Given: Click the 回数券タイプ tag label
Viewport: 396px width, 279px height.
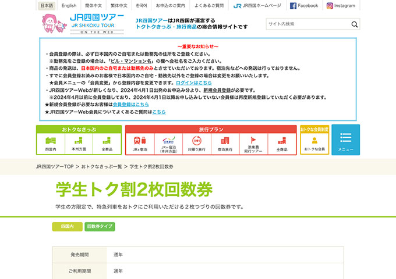Looking at the screenshot, I should [x=100, y=227].
